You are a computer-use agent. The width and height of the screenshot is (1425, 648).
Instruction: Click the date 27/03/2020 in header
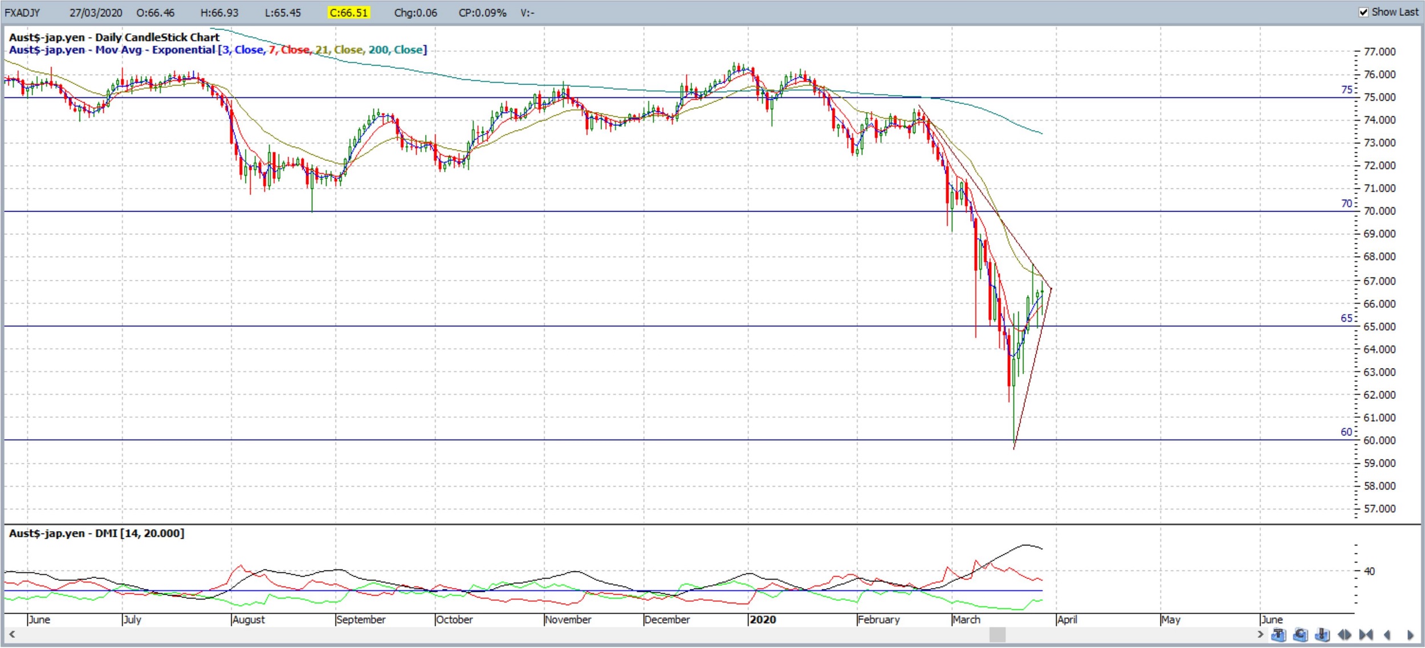[96, 13]
